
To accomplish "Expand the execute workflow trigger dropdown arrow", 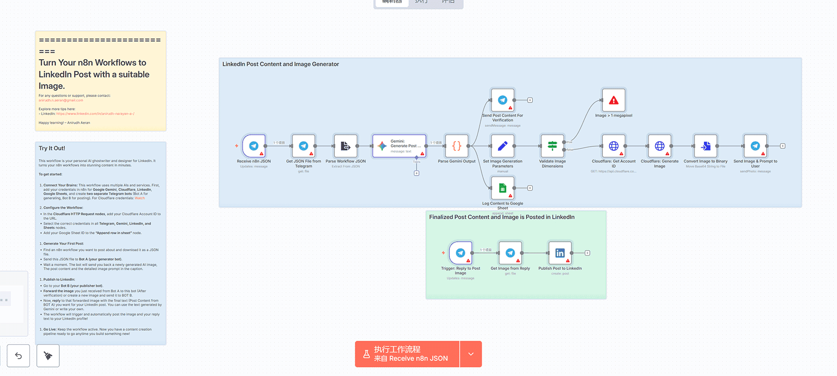I will click(471, 354).
